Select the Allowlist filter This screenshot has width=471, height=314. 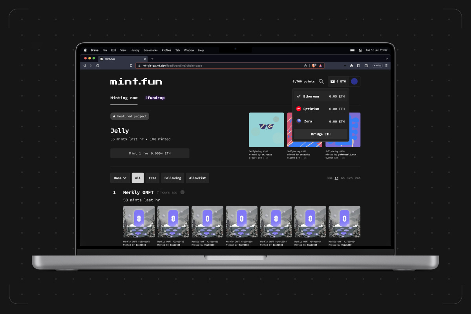[x=197, y=178]
